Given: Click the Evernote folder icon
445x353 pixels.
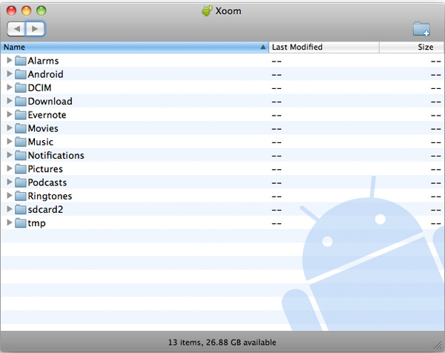Looking at the screenshot, I should click(21, 115).
